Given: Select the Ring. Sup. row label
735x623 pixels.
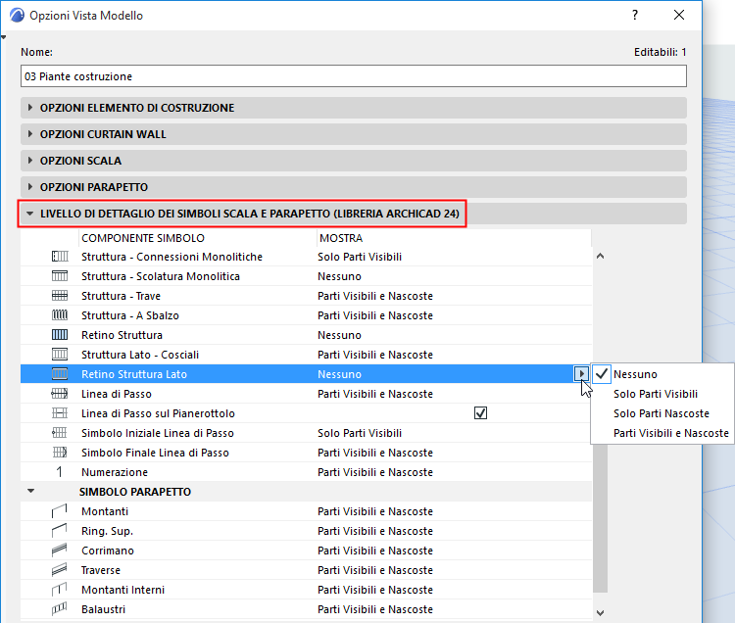Looking at the screenshot, I should click(108, 531).
